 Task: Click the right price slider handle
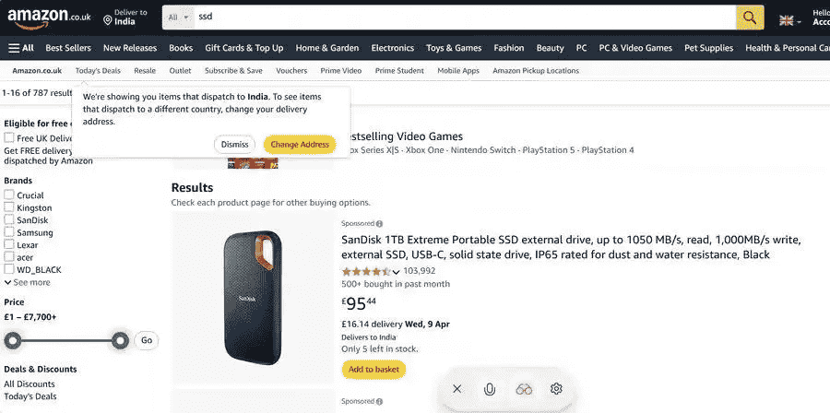120,341
